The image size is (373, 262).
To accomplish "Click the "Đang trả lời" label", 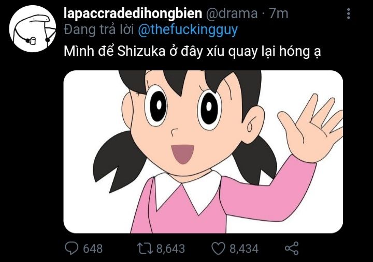I will click(x=99, y=30).
